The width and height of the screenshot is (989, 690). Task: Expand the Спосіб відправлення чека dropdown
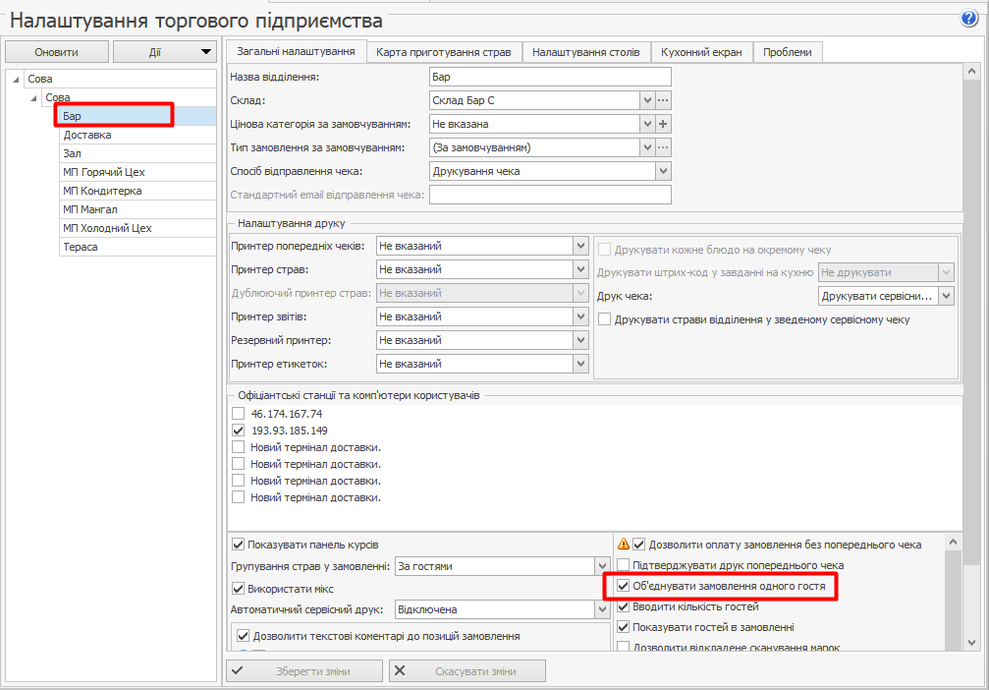pyautogui.click(x=662, y=171)
